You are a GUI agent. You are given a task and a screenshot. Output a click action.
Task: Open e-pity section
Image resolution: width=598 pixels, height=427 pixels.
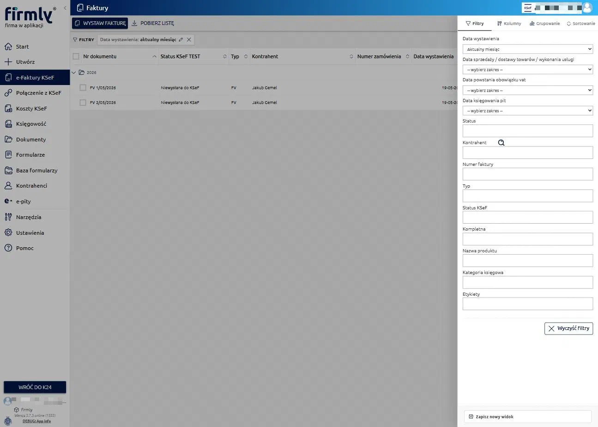tap(18, 201)
